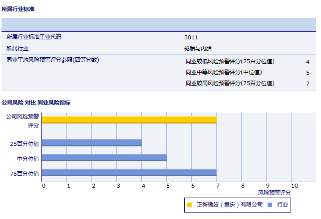Click the legend text 行业
The height and width of the screenshot is (219, 321).
(283, 205)
